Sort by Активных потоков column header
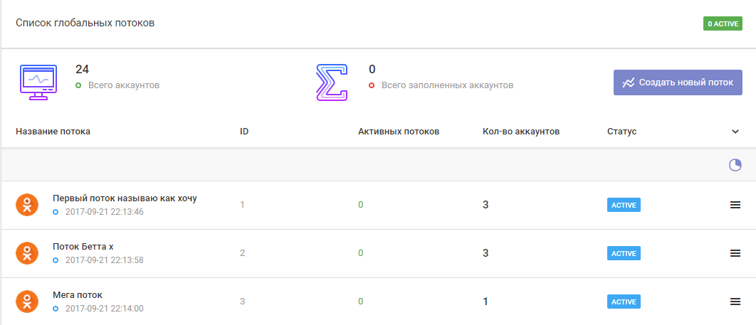 coord(399,132)
